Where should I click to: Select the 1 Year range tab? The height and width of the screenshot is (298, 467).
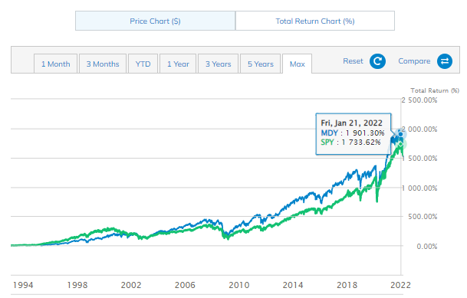coord(178,64)
